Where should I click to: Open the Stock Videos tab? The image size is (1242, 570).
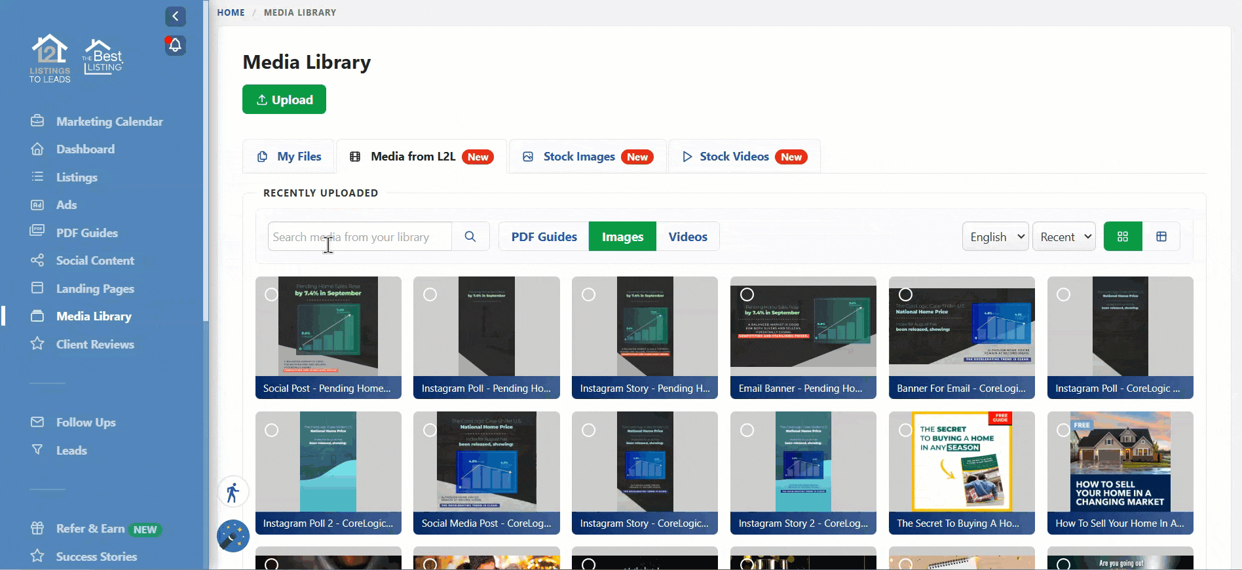pyautogui.click(x=744, y=157)
